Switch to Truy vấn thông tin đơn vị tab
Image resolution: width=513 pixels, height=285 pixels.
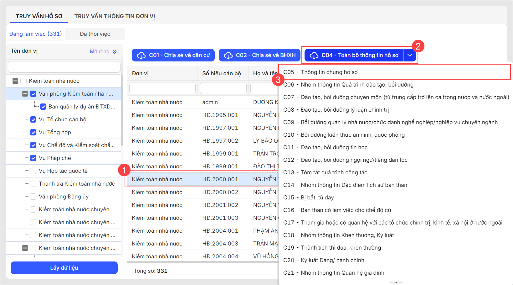(x=115, y=16)
